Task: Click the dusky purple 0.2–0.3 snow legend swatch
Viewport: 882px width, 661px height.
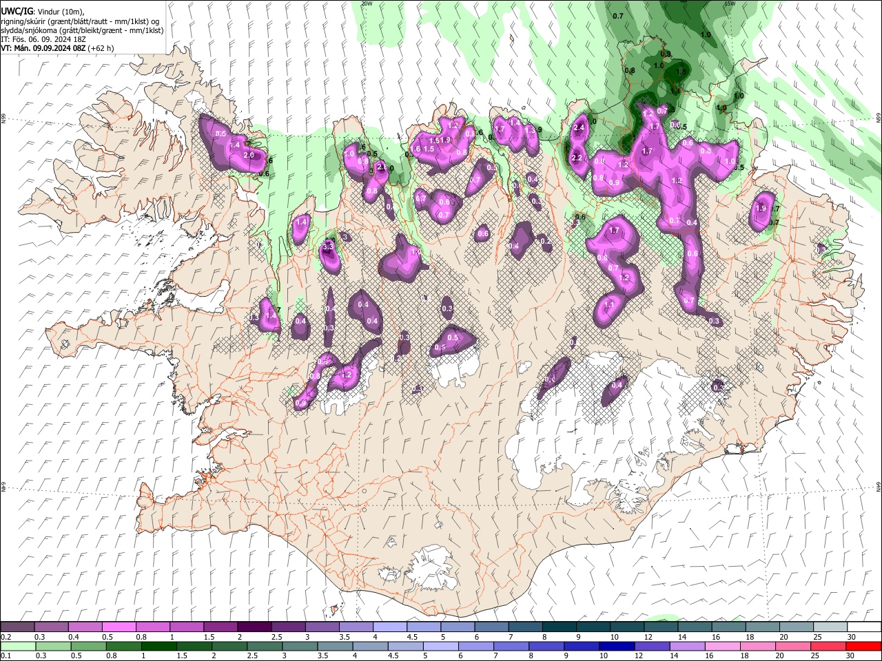Action: pos(17,627)
